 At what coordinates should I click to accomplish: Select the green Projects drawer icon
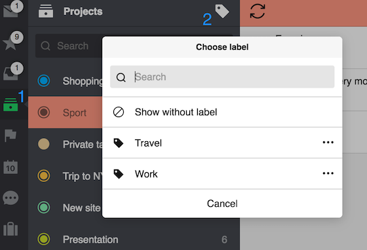pyautogui.click(x=10, y=105)
